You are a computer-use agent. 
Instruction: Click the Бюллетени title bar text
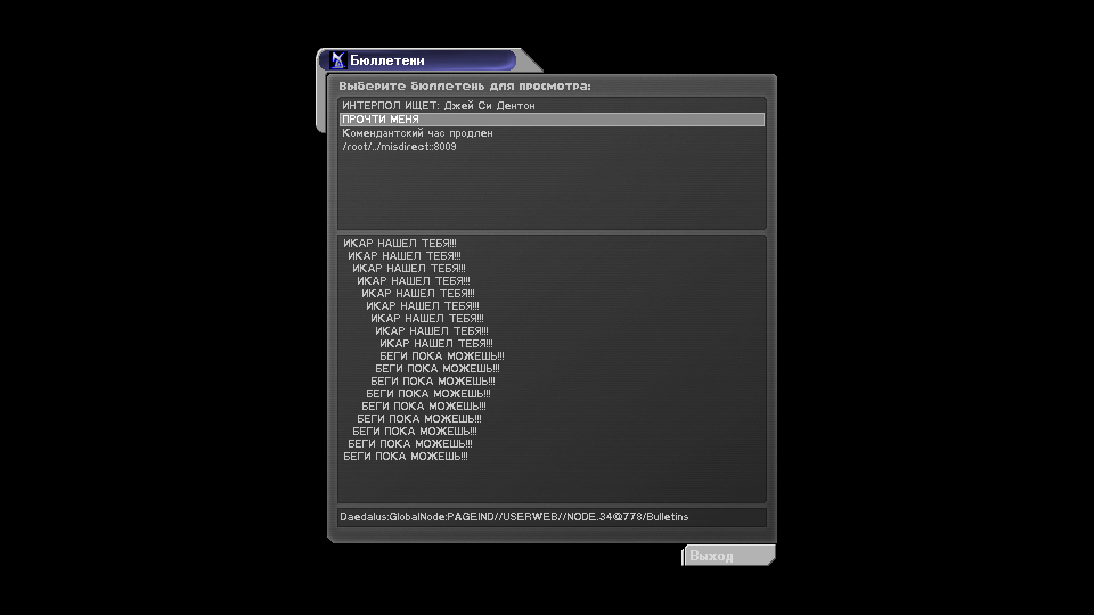tap(387, 60)
